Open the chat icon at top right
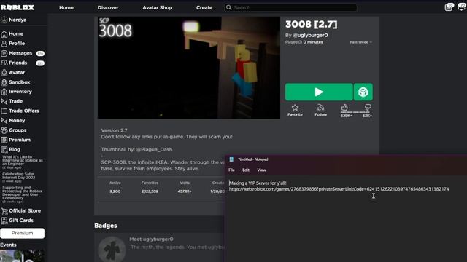Viewport: 467px width, 262px height. (462, 7)
